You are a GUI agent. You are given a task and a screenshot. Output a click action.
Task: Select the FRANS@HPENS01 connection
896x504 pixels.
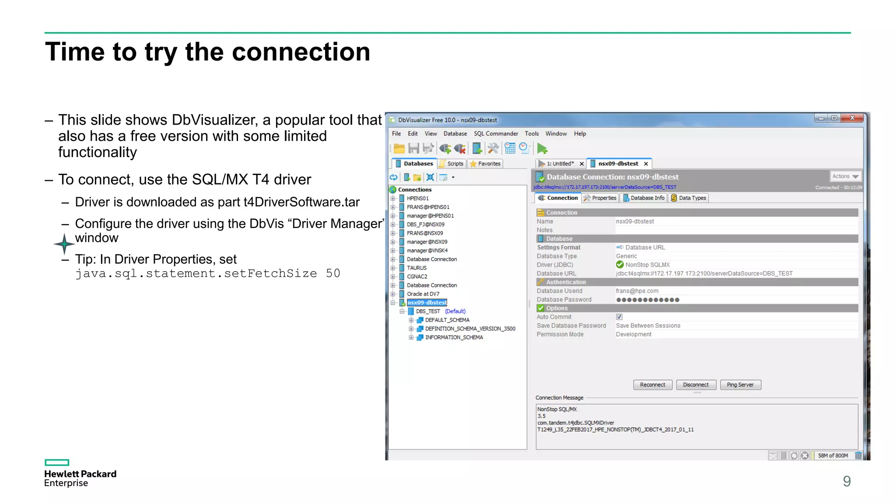[x=428, y=207]
